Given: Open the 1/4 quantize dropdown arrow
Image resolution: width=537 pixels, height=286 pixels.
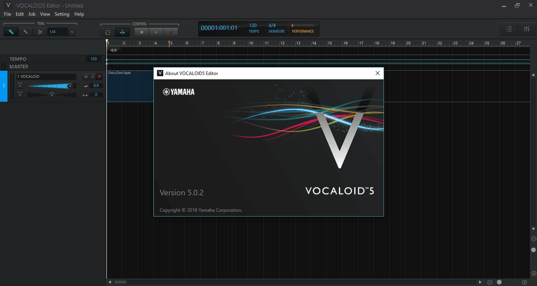Looking at the screenshot, I should 72,32.
